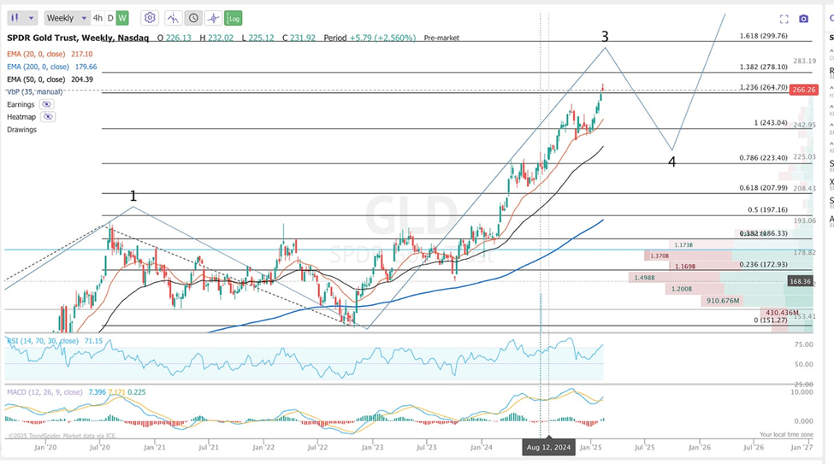
Task: Click the 910.676M volume profile bar
Action: tap(723, 301)
